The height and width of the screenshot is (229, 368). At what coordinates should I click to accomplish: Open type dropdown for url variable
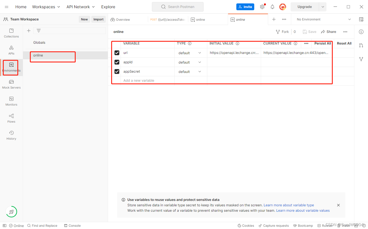190,53
